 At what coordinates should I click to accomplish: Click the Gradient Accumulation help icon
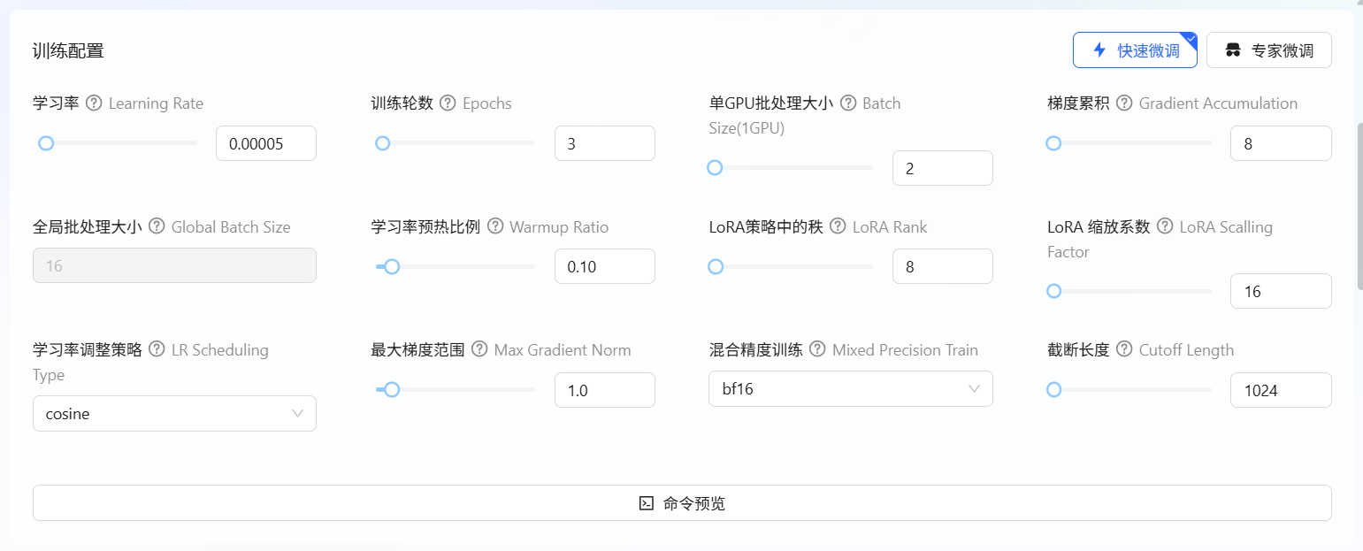[1123, 103]
